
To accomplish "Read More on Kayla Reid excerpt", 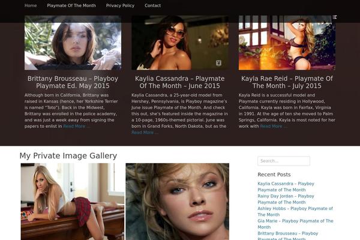I will pyautogui.click(x=274, y=127).
